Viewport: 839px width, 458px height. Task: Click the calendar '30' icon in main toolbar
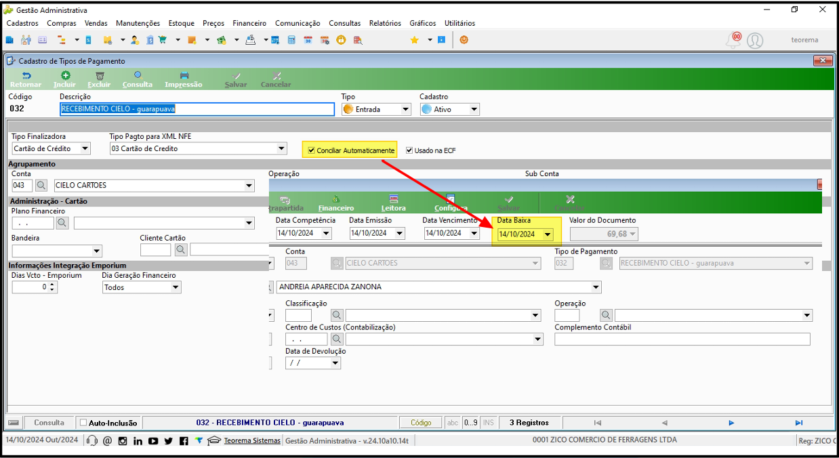pos(308,40)
